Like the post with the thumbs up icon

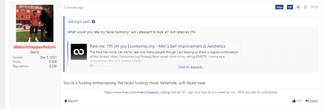pyautogui.click(x=294, y=101)
